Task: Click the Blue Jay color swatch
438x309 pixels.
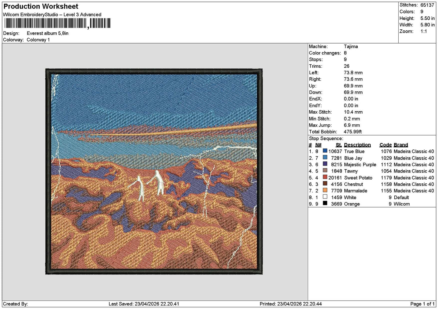Action: pyautogui.click(x=325, y=157)
